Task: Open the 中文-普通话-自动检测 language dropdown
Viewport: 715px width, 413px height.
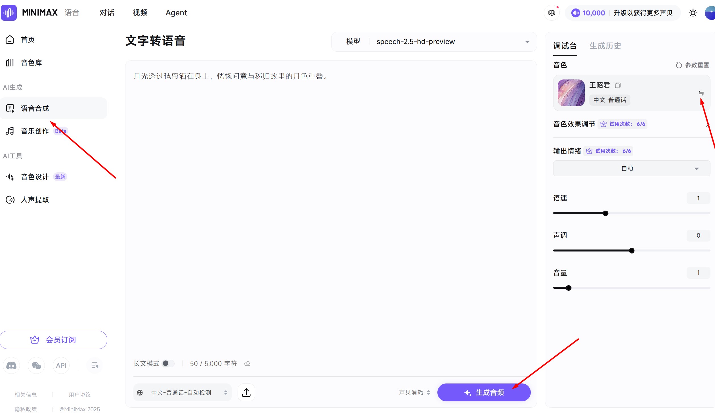Action: click(x=183, y=393)
